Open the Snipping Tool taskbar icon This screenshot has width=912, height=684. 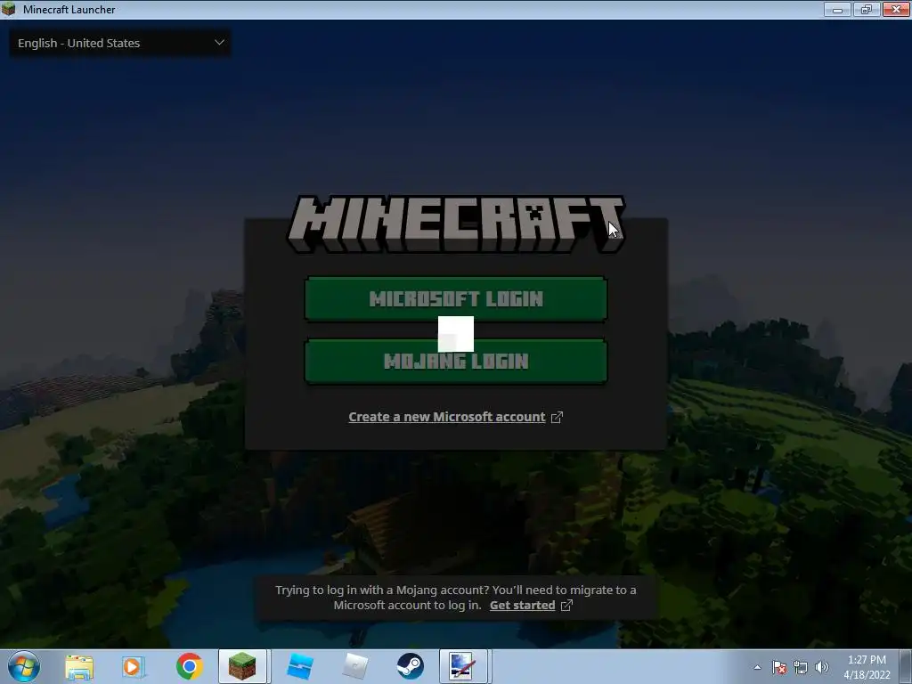point(463,666)
